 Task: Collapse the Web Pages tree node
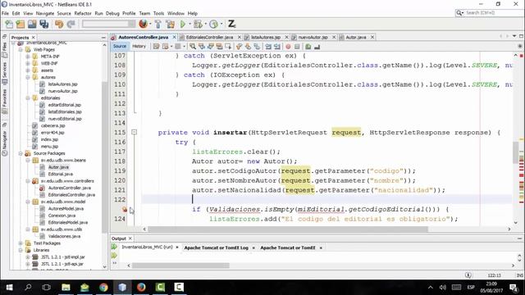coord(21,49)
